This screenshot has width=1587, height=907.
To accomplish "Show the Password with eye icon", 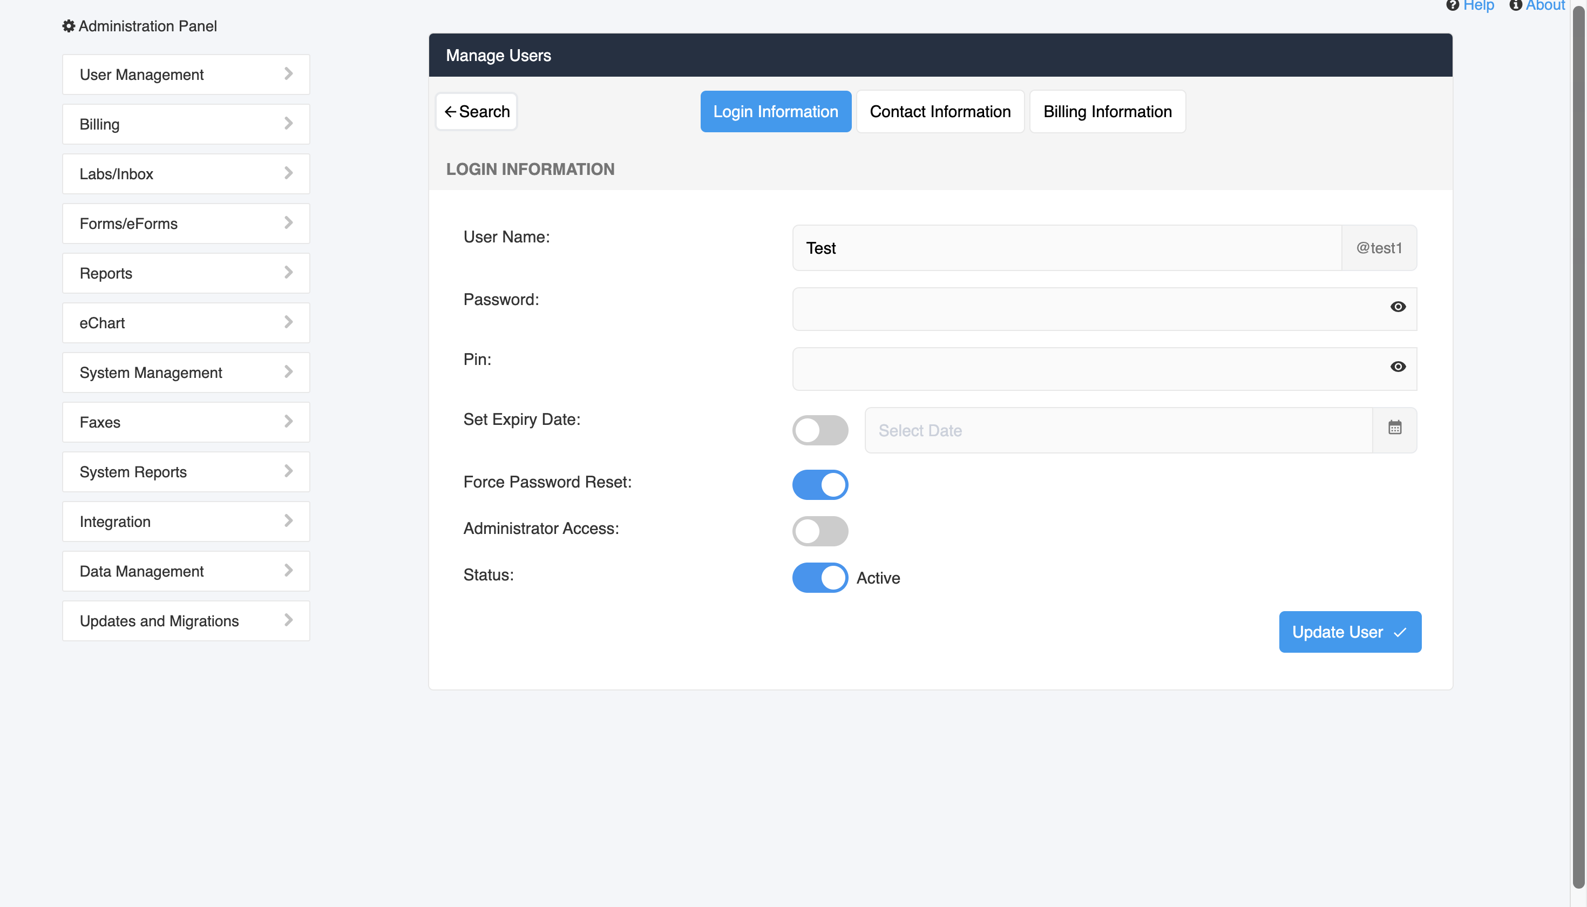I will point(1398,307).
